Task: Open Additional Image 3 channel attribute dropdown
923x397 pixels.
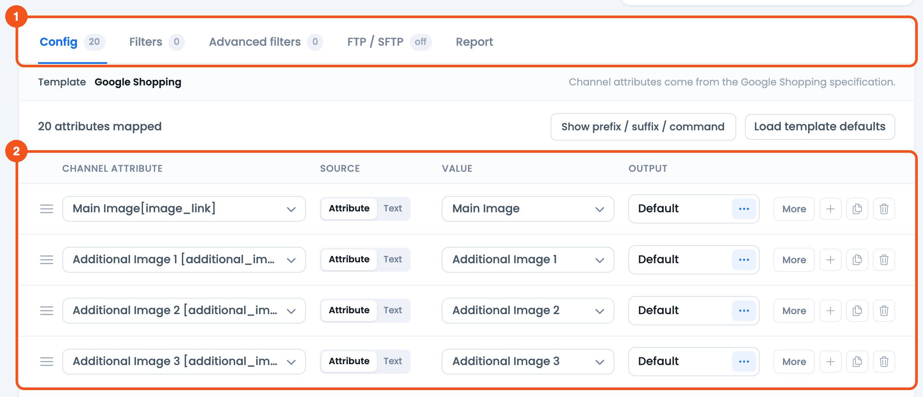Action: coord(184,362)
